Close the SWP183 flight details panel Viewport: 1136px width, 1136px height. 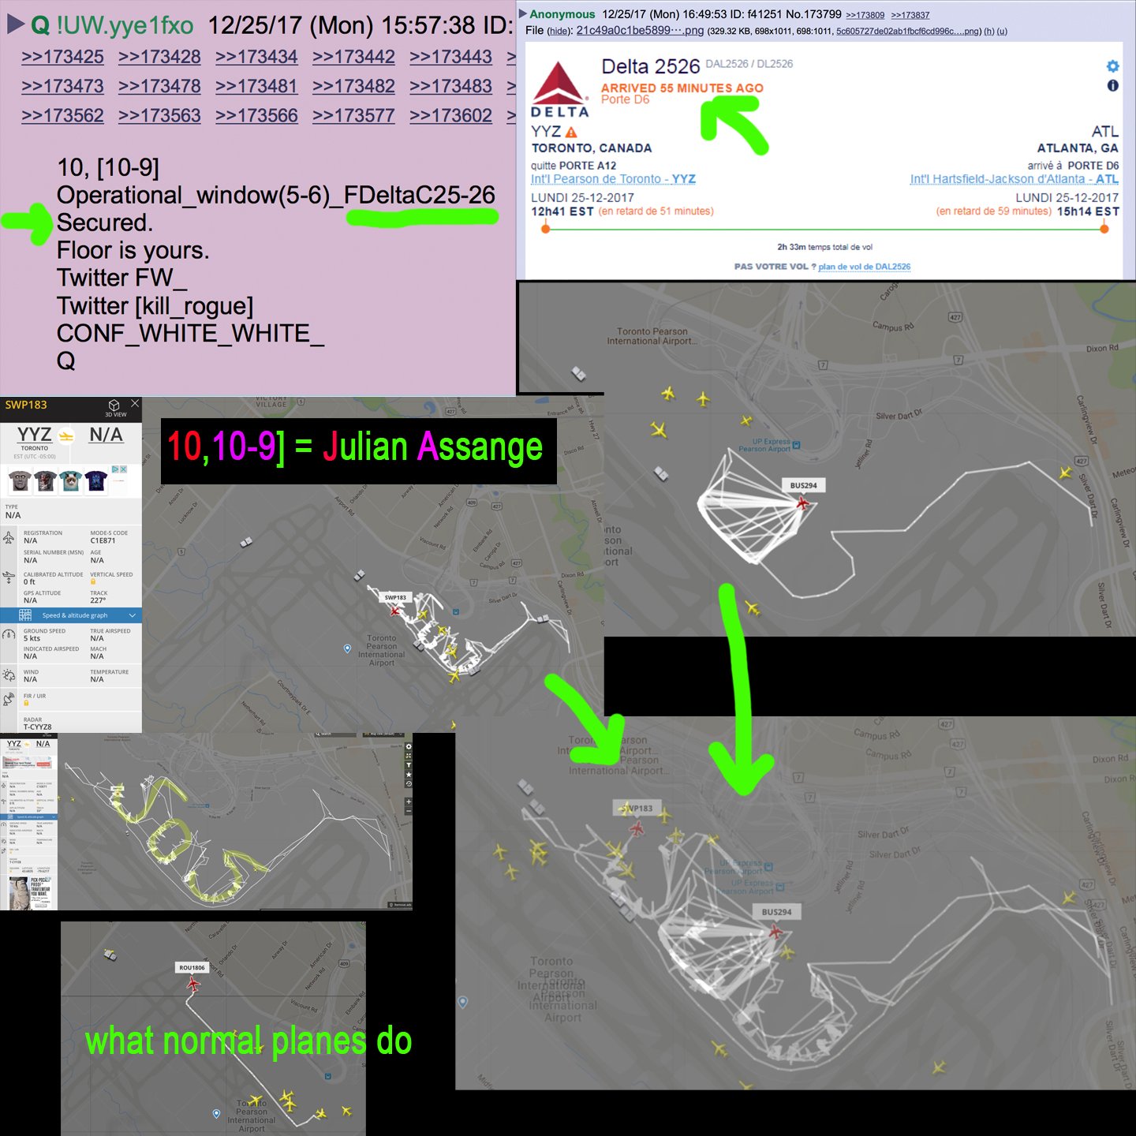135,403
